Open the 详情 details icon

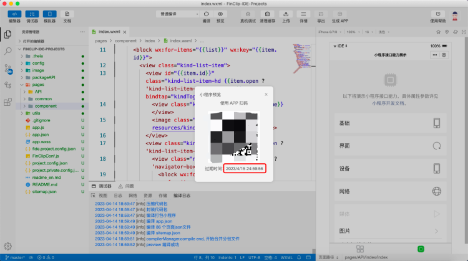tap(303, 14)
